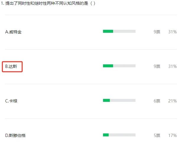Click the red highlight box around 达斯
Viewport: 181px width, 142px height.
click(x=12, y=67)
